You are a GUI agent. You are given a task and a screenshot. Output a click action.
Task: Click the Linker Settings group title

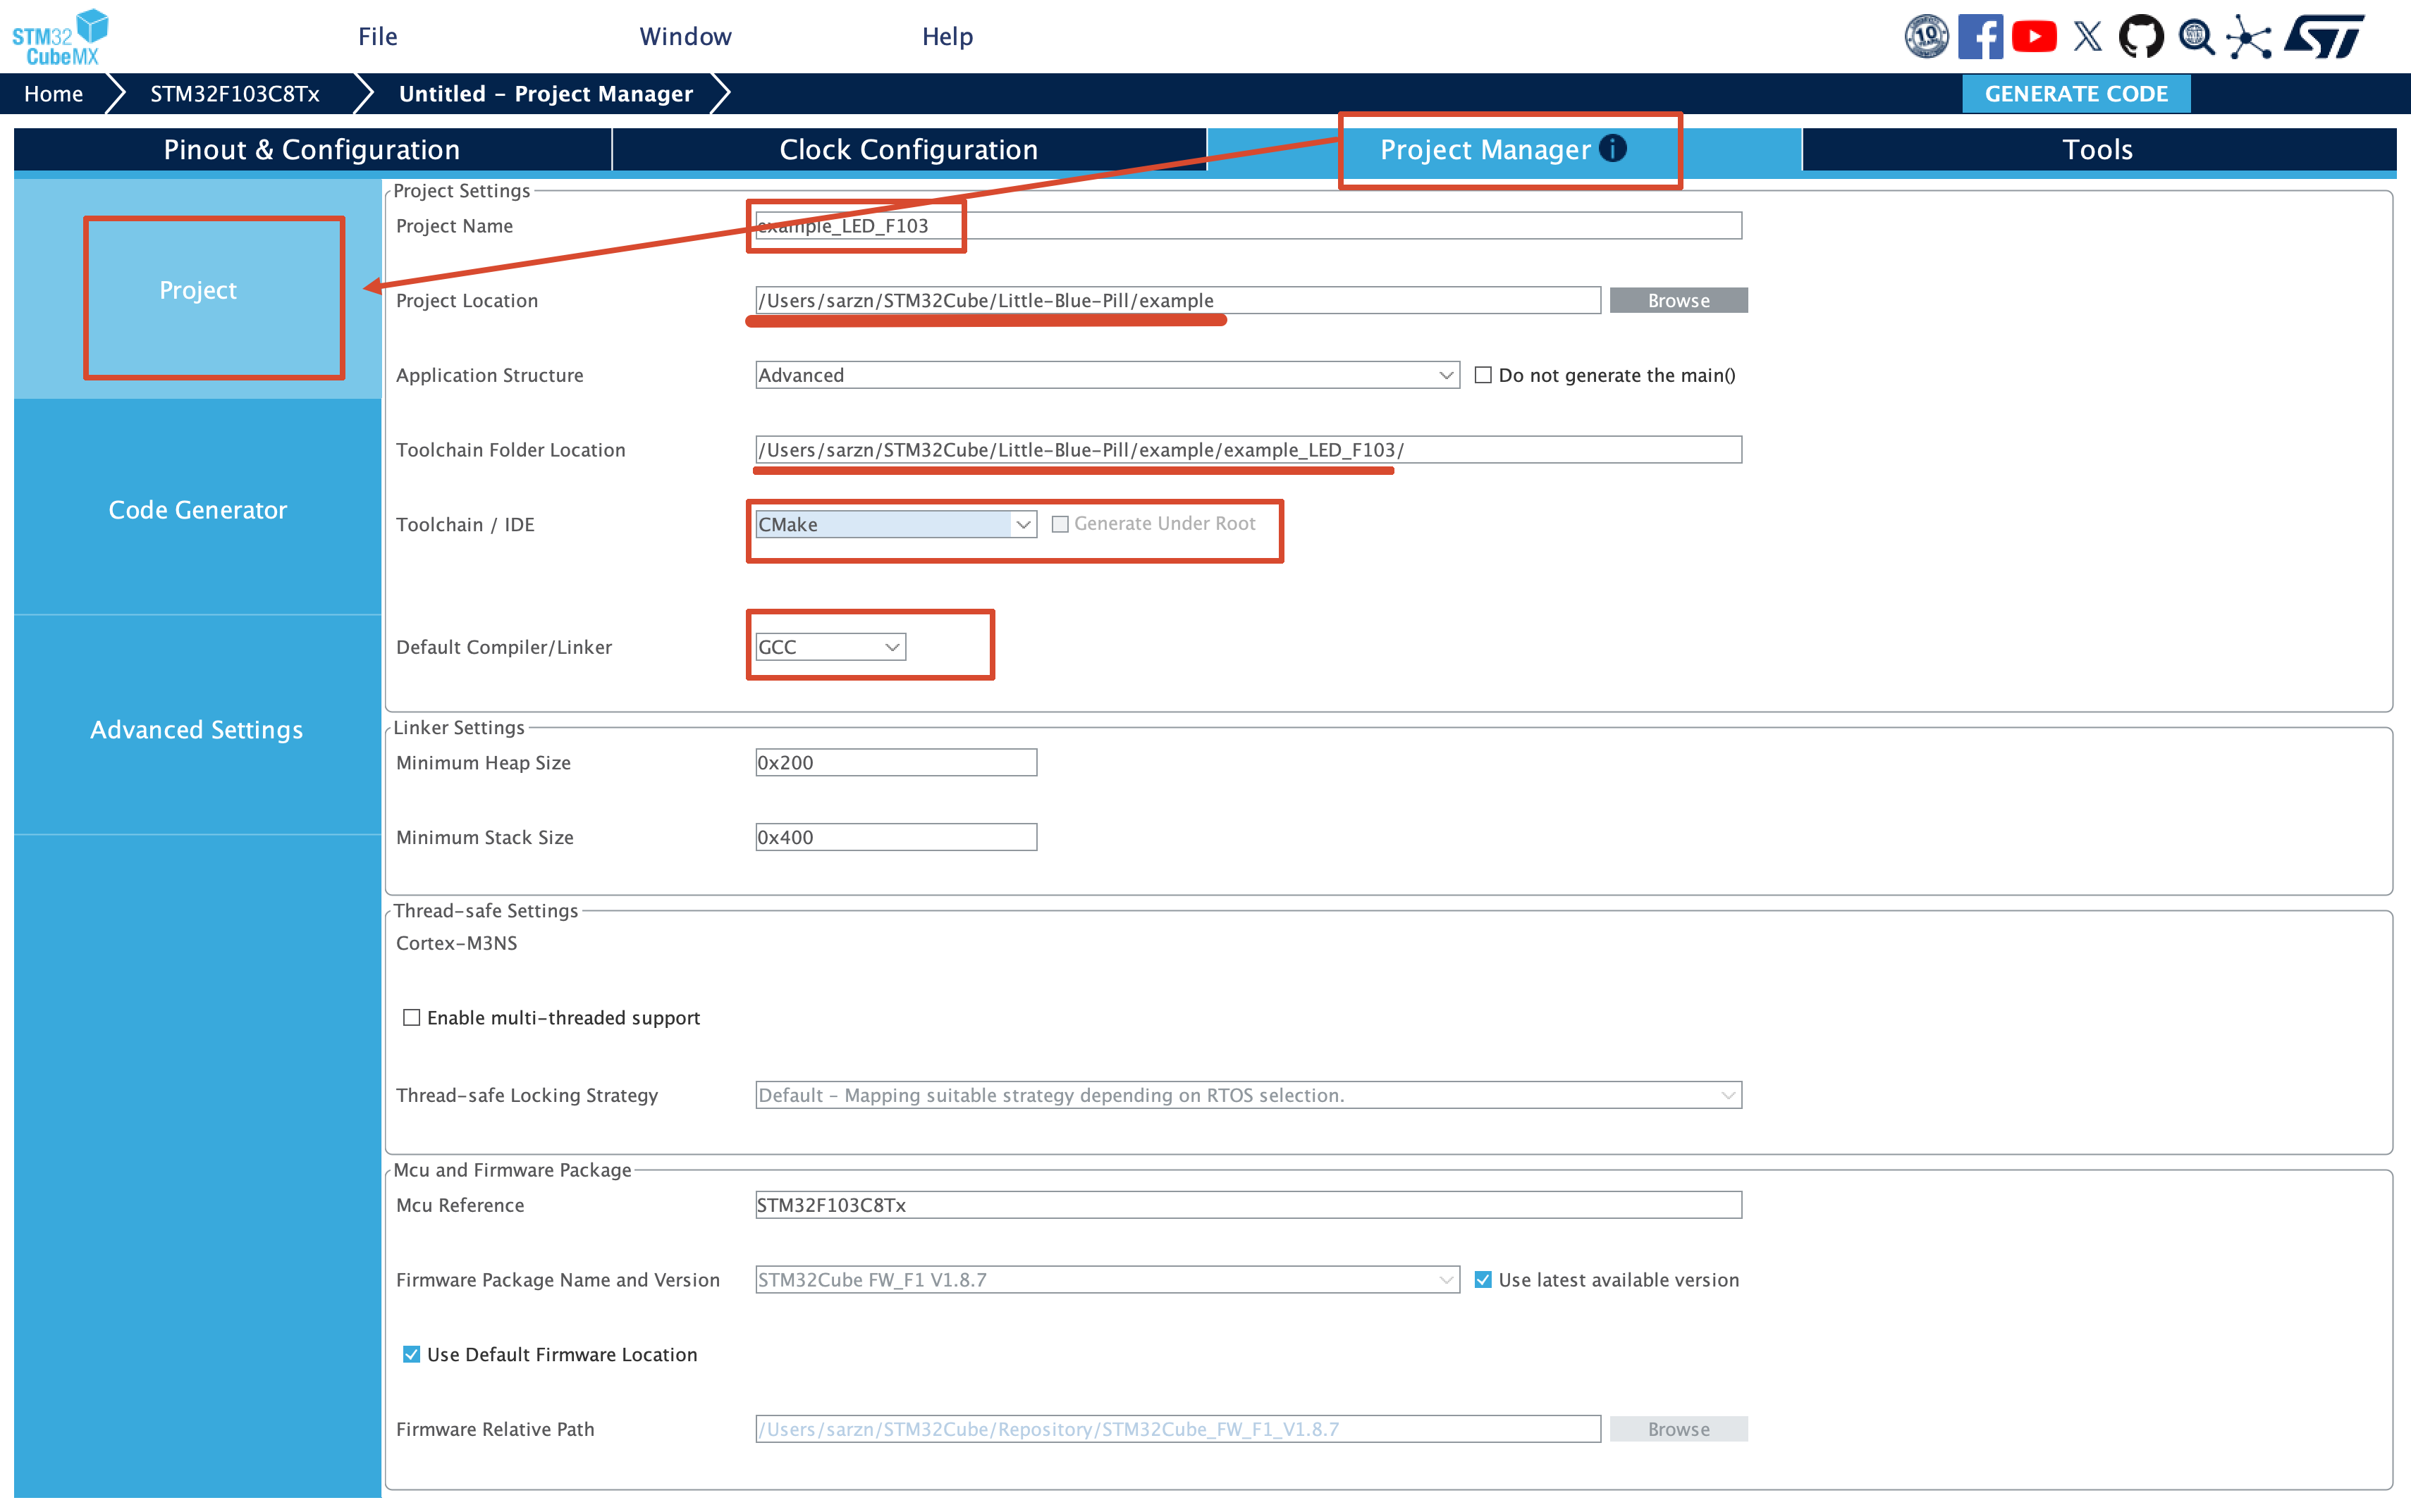458,727
